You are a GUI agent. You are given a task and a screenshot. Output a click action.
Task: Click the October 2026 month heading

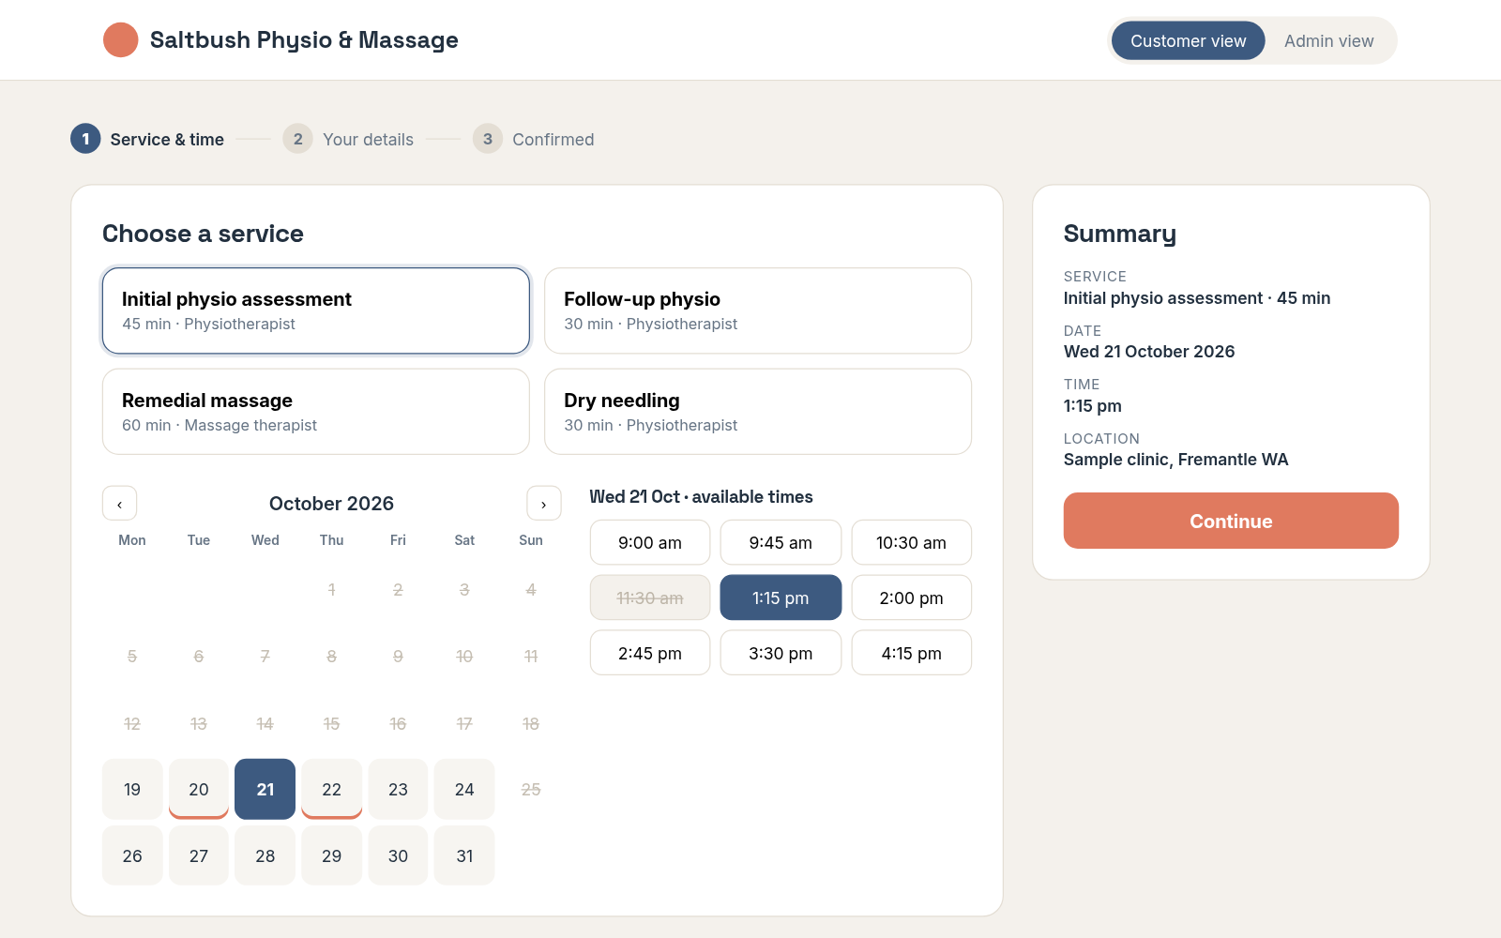pyautogui.click(x=331, y=504)
